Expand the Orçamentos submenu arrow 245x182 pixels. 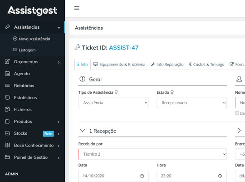coord(59,62)
